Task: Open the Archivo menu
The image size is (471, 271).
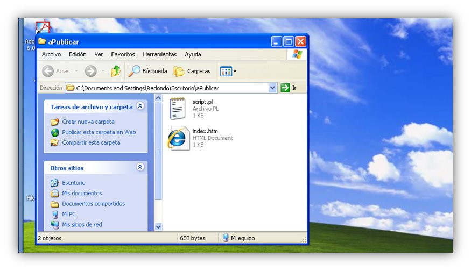Action: click(x=51, y=55)
